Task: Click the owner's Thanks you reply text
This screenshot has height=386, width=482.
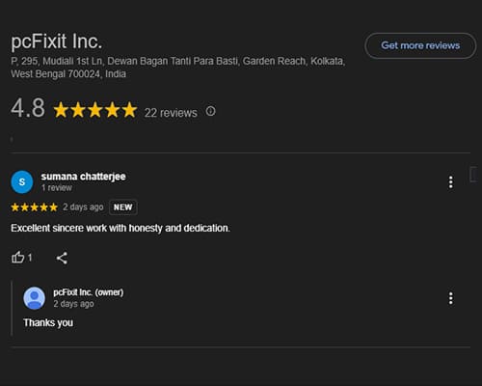Action: click(48, 322)
